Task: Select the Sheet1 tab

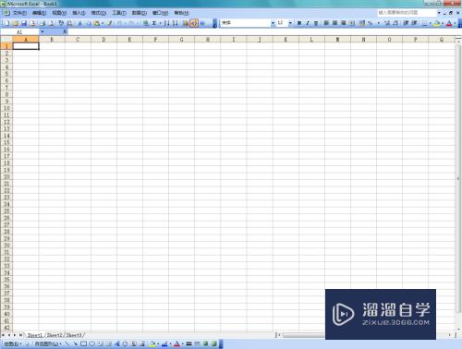Action: 35,335
